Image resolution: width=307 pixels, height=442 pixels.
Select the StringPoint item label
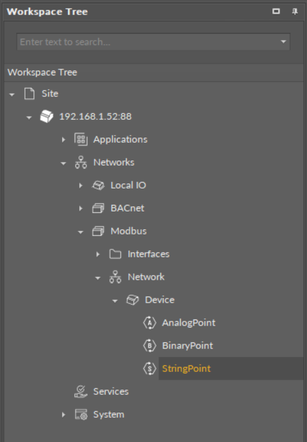point(187,369)
